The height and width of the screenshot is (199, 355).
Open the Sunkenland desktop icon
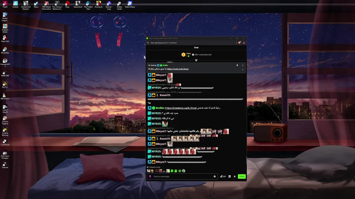click(x=78, y=4)
